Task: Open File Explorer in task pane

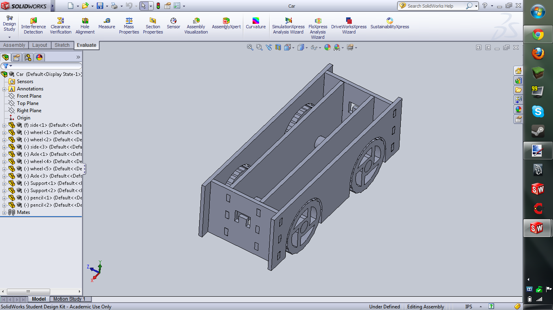Action: pos(518,90)
